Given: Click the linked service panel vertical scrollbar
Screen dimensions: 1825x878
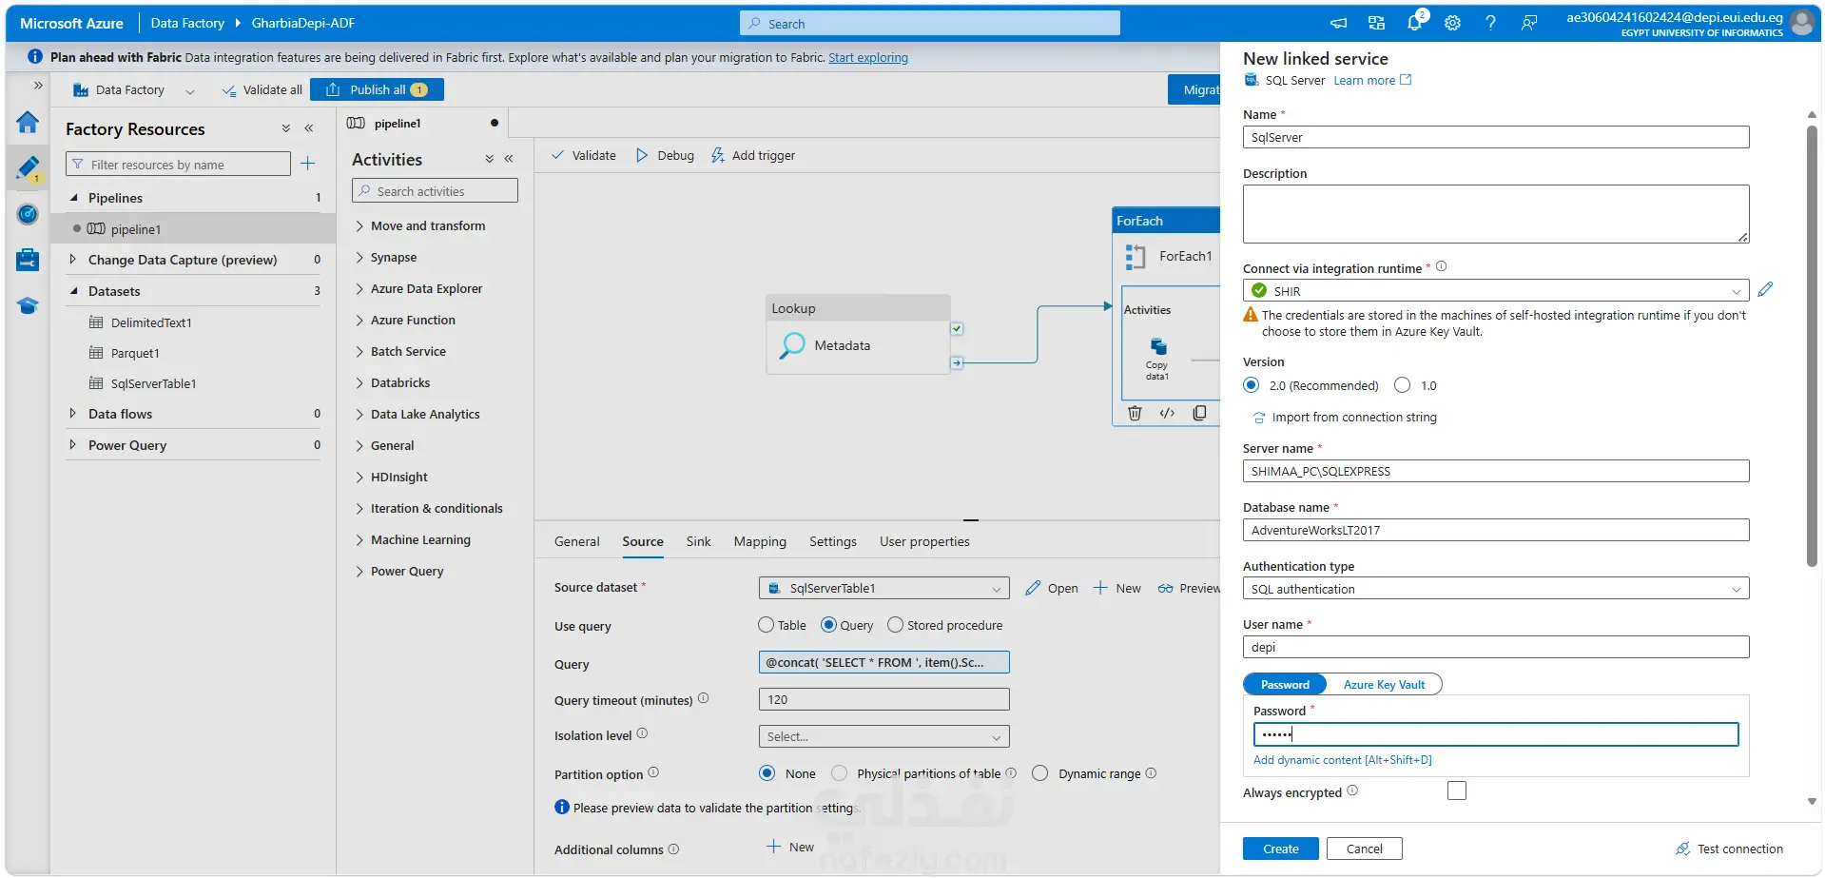Looking at the screenshot, I should [x=1812, y=345].
